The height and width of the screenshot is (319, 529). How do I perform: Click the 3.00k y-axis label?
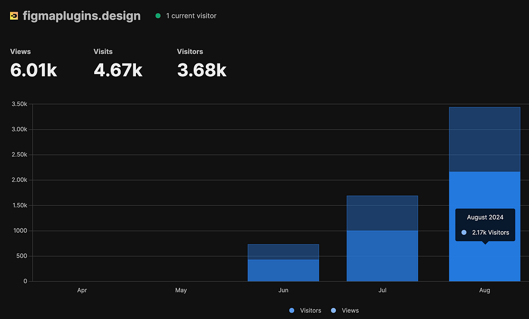pyautogui.click(x=20, y=129)
